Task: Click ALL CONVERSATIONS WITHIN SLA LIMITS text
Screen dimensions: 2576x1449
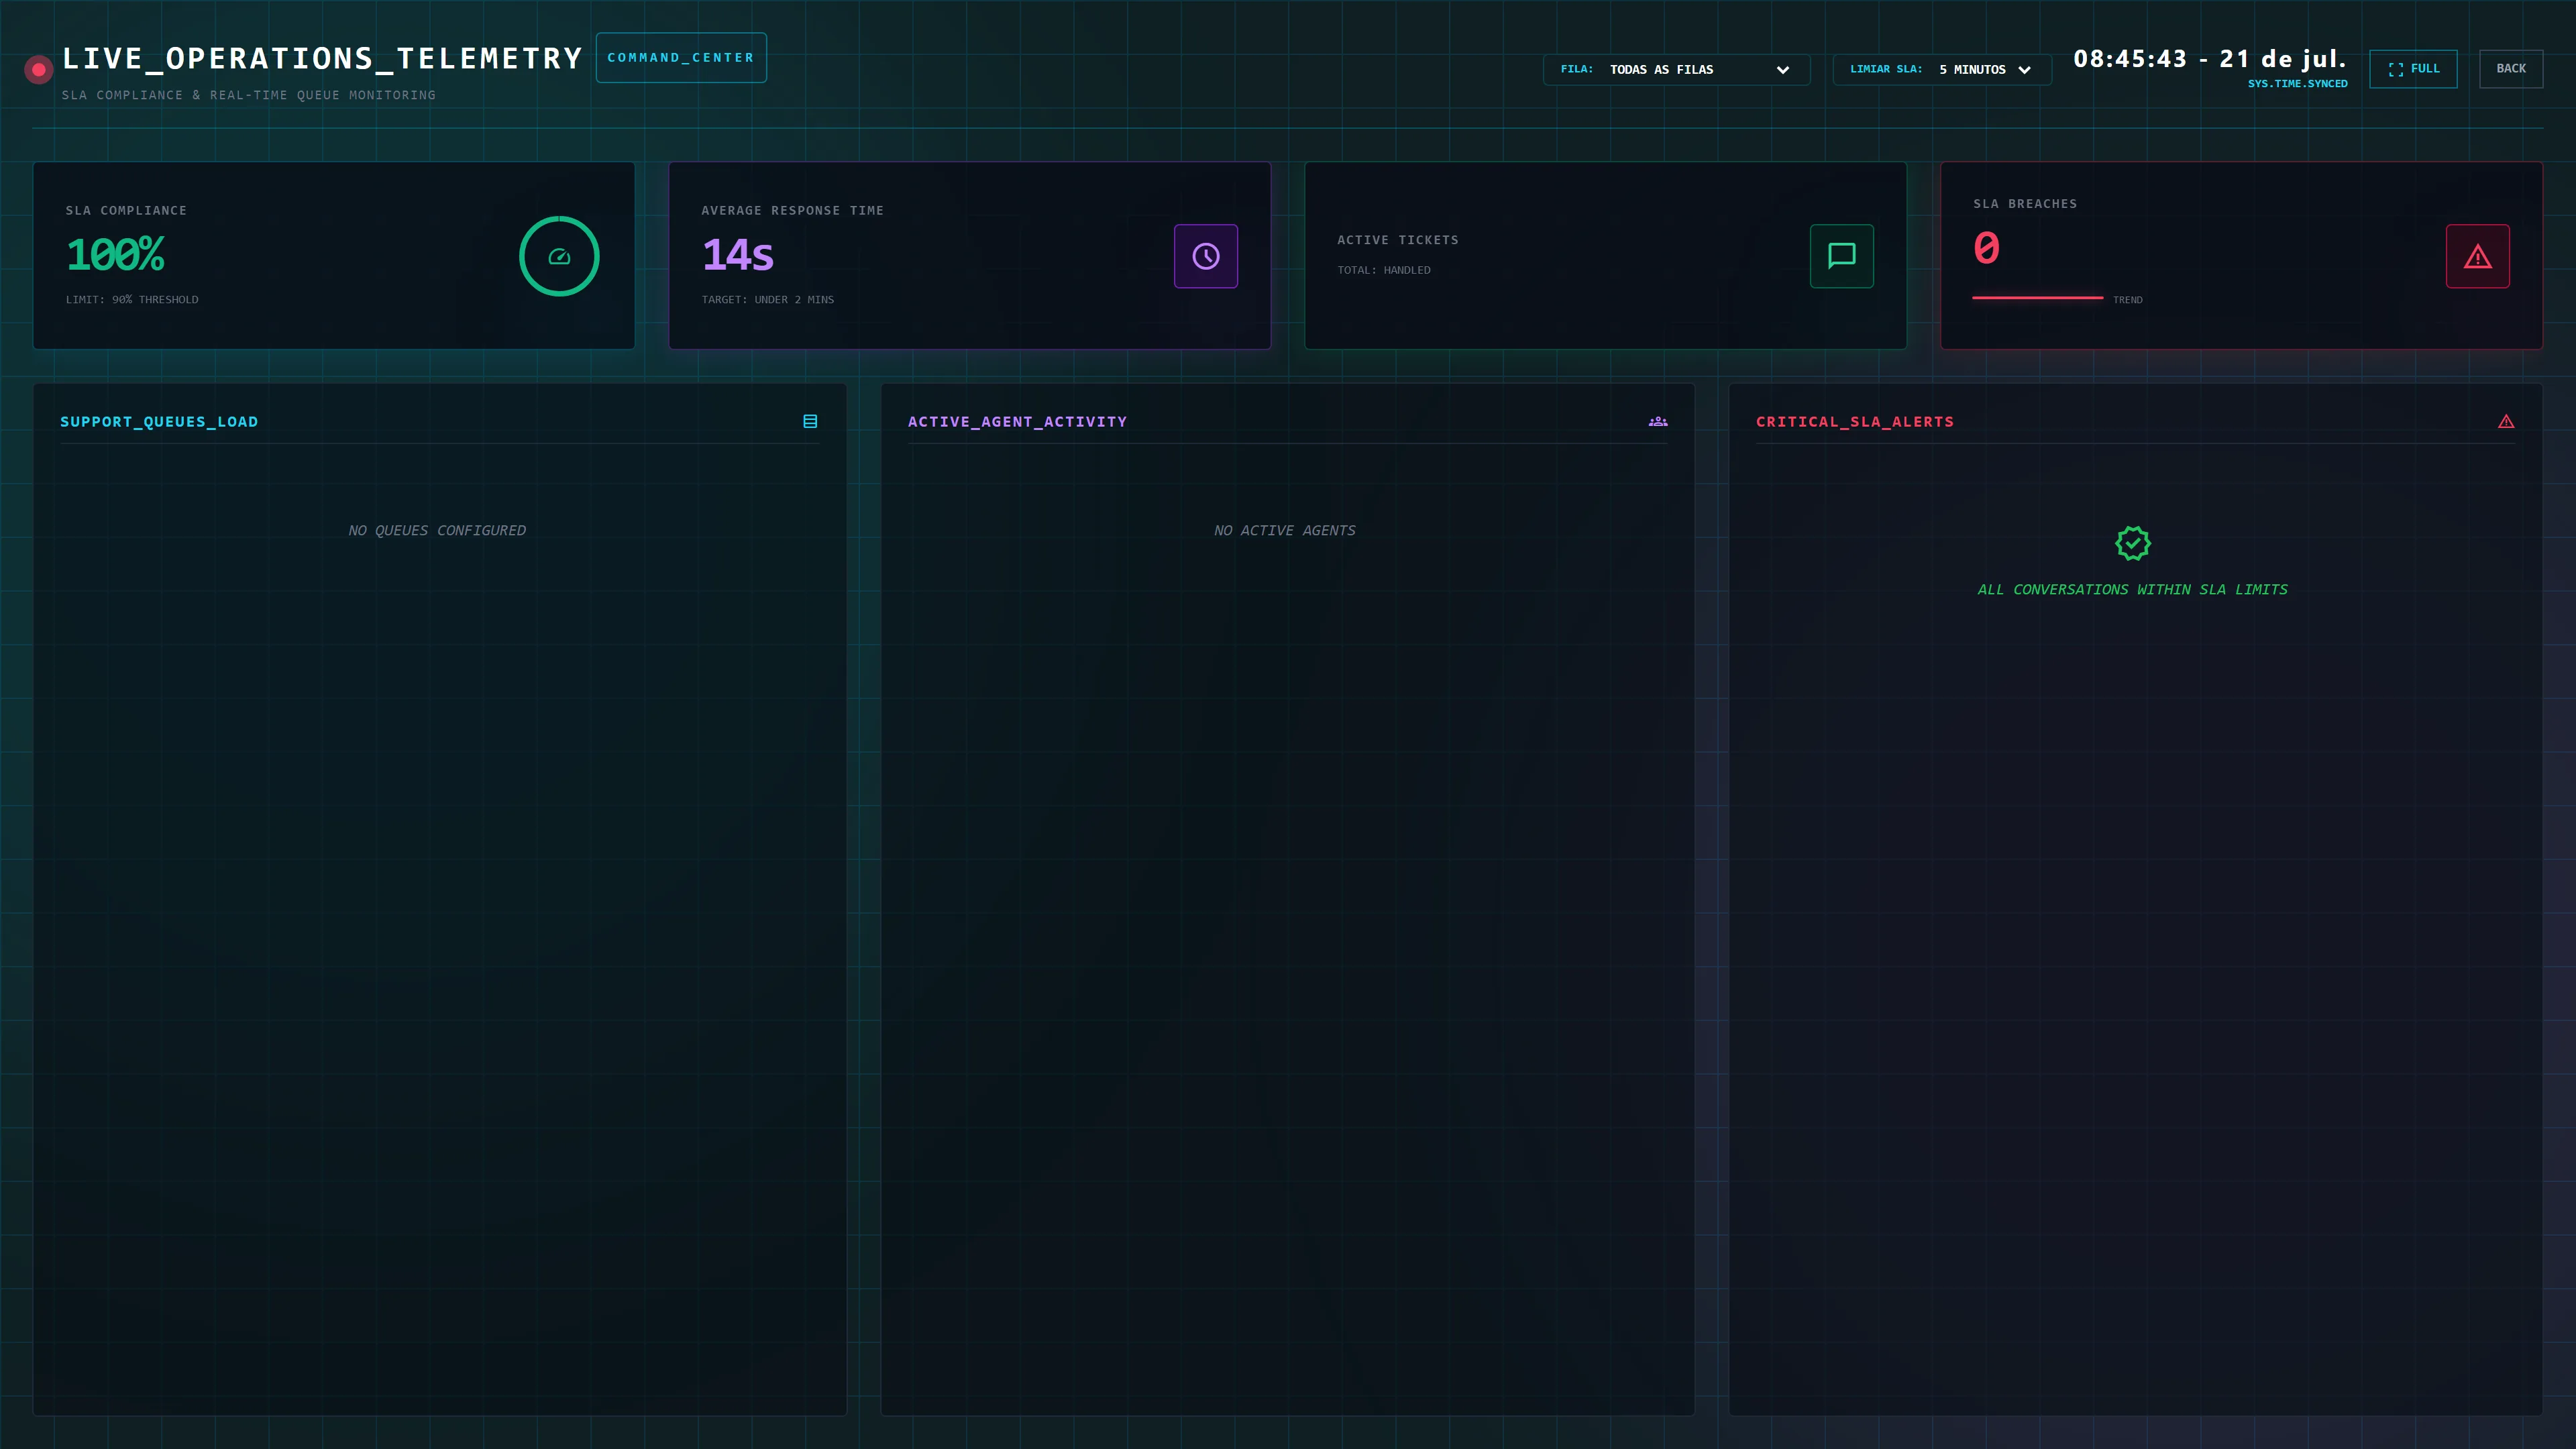Action: click(2132, 589)
